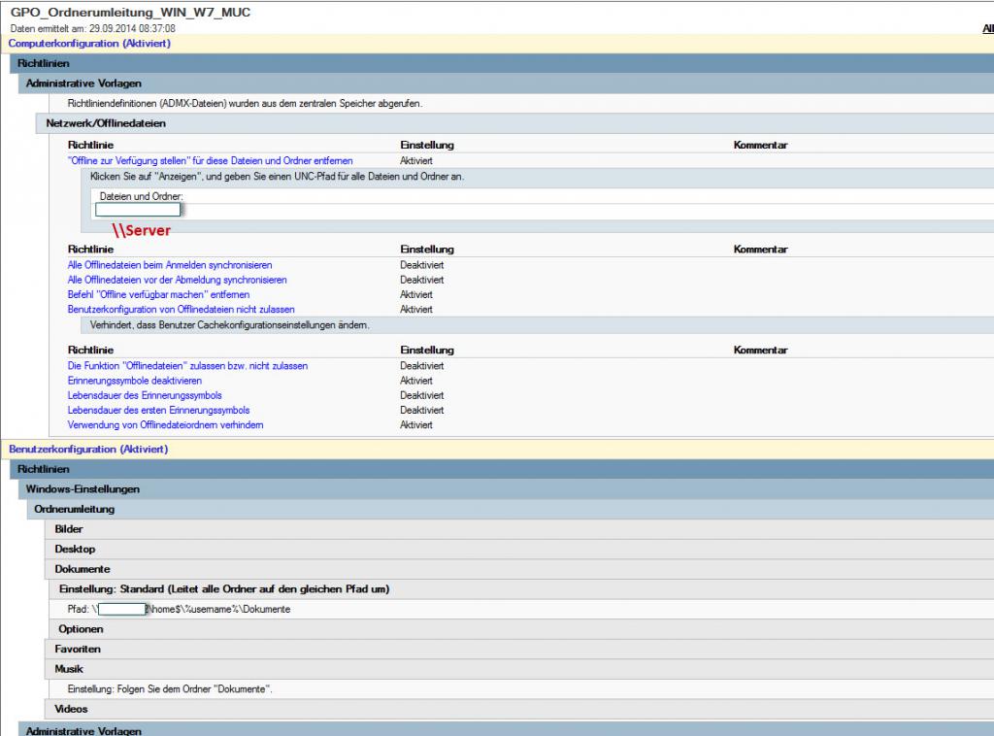Open policy Lebensdauer des Erinnerungssymbols
Image resolution: width=994 pixels, height=736 pixels.
click(x=146, y=395)
